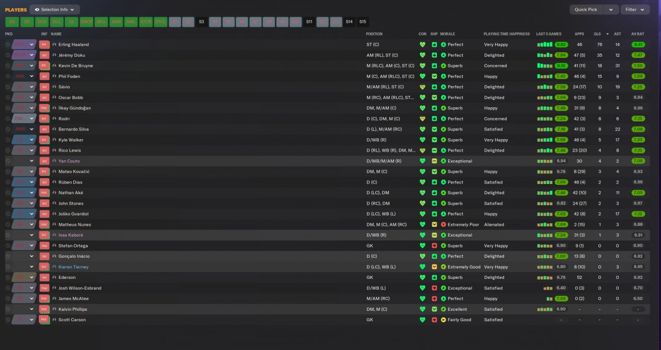Open the Selection Info dropdown
This screenshot has height=350, width=661.
[55, 9]
